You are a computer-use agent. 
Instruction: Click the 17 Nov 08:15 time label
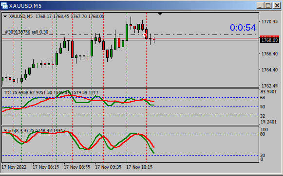tap(46, 167)
